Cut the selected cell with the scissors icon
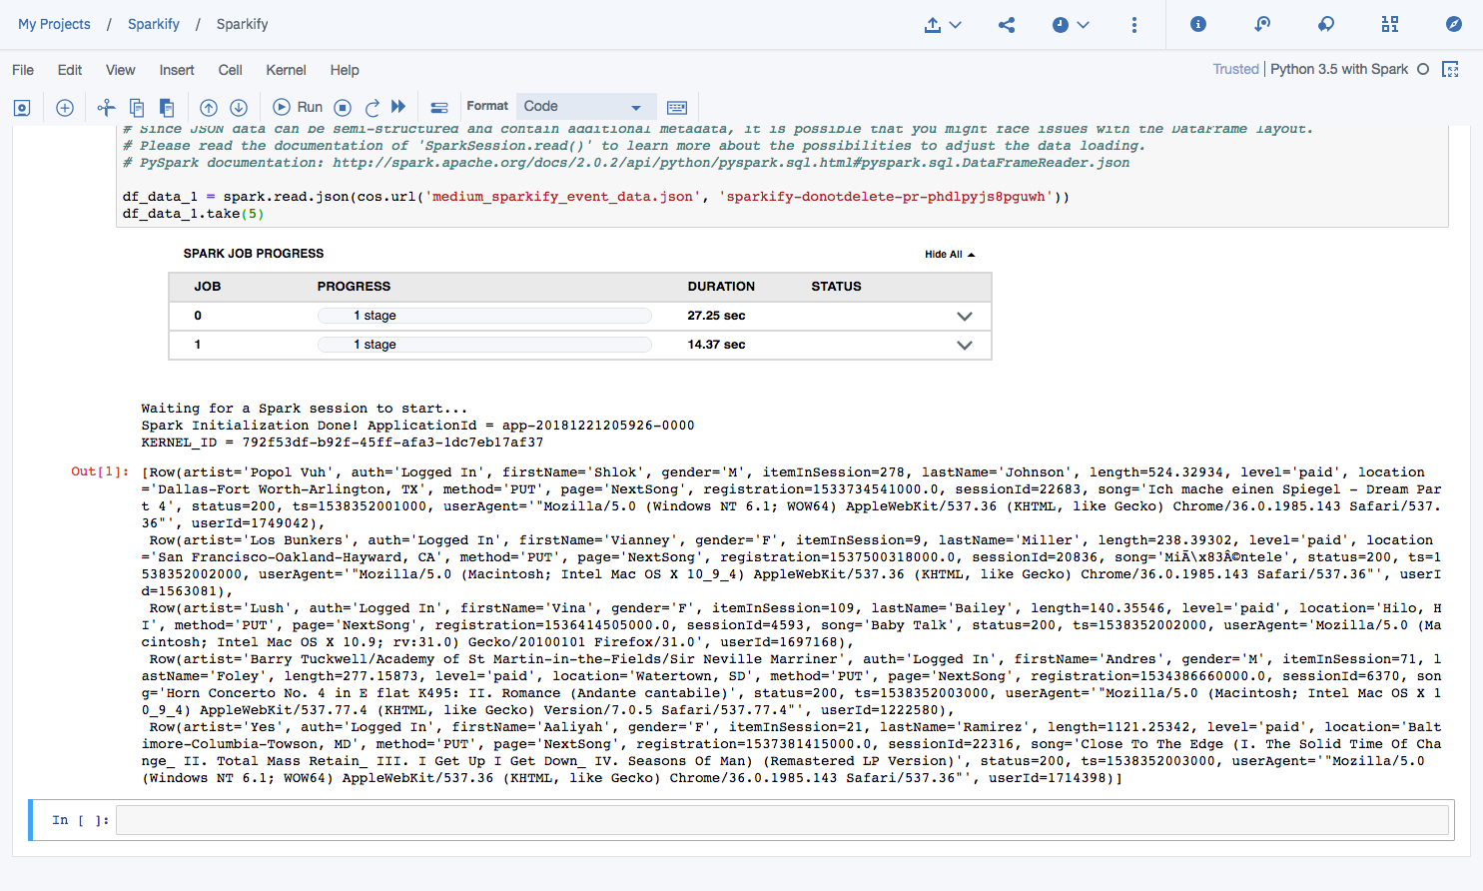The width and height of the screenshot is (1483, 891). pyautogui.click(x=106, y=108)
